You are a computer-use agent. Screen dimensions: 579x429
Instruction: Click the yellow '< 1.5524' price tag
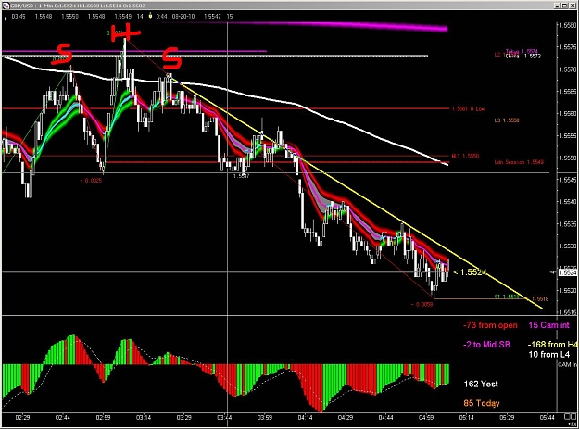tap(470, 272)
